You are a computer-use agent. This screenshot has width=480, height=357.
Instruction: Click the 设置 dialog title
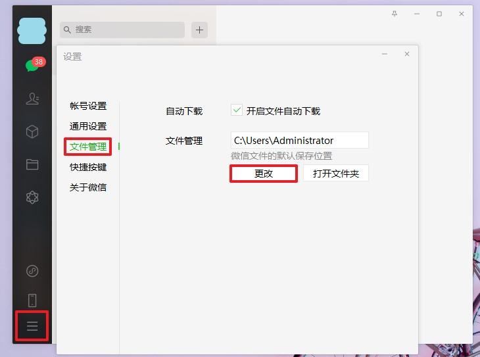(72, 57)
